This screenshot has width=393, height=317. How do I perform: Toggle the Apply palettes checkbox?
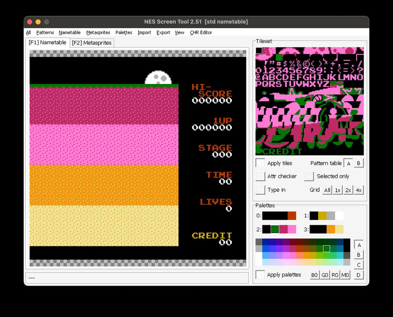[260, 275]
